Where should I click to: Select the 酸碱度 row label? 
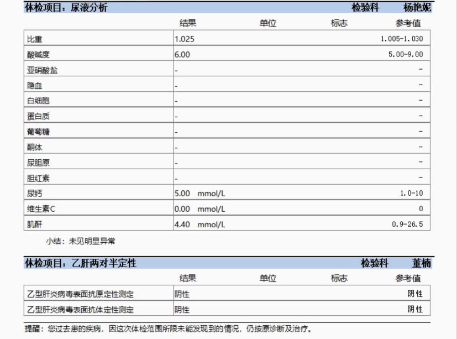(38, 55)
